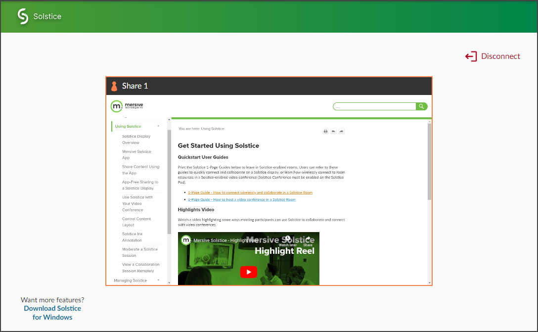Click the forward arrow navigation icon
Screen dimensions: 538x332
[x=341, y=131]
